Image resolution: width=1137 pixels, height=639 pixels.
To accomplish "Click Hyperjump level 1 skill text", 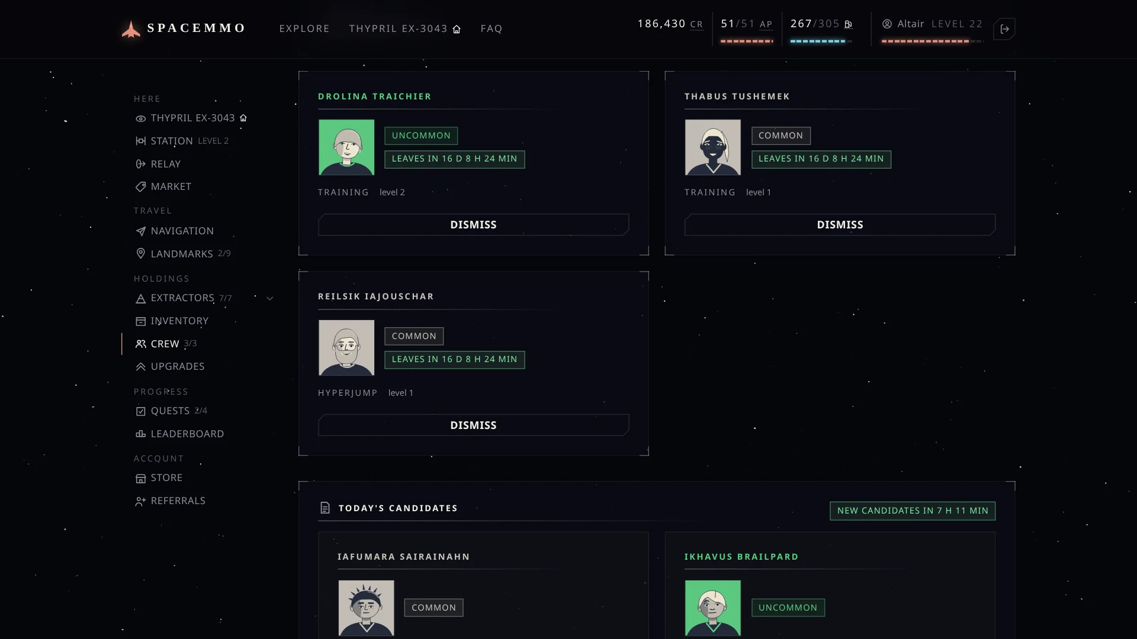I will [x=365, y=393].
